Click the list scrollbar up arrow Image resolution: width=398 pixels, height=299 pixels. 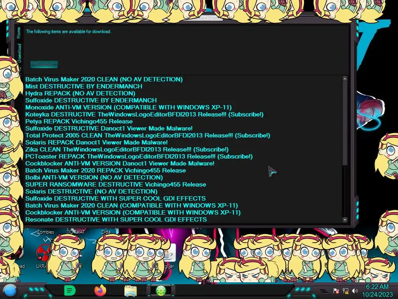coord(345,79)
